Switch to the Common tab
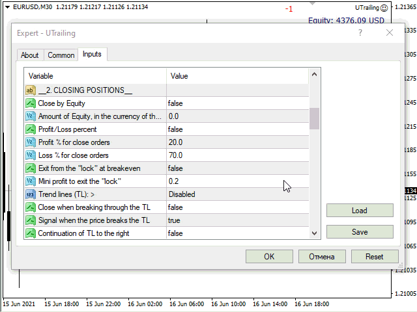417x312 pixels. [x=61, y=55]
